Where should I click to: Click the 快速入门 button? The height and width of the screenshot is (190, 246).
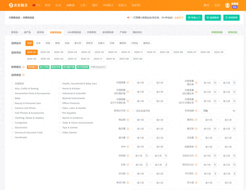(194, 18)
